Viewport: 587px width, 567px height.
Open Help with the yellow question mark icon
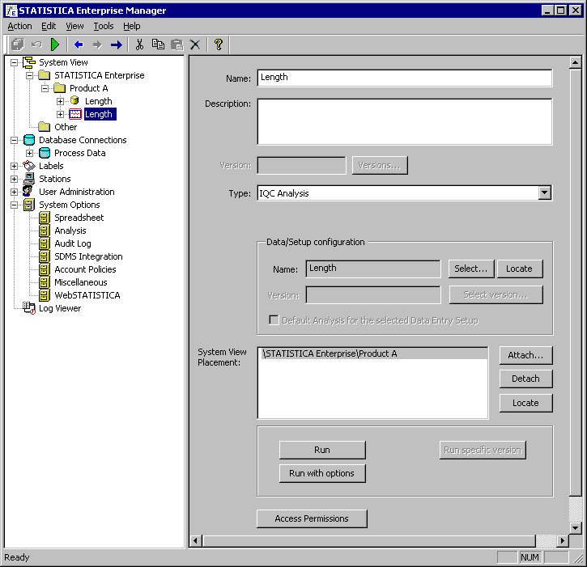pos(218,44)
